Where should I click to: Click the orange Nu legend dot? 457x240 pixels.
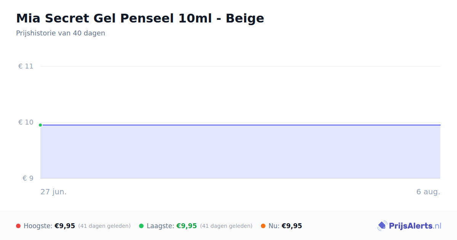[x=263, y=226]
